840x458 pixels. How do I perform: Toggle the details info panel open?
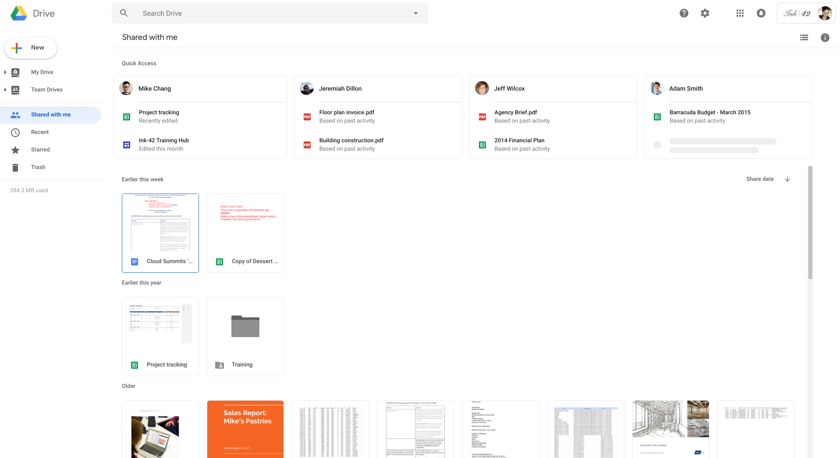pyautogui.click(x=825, y=38)
